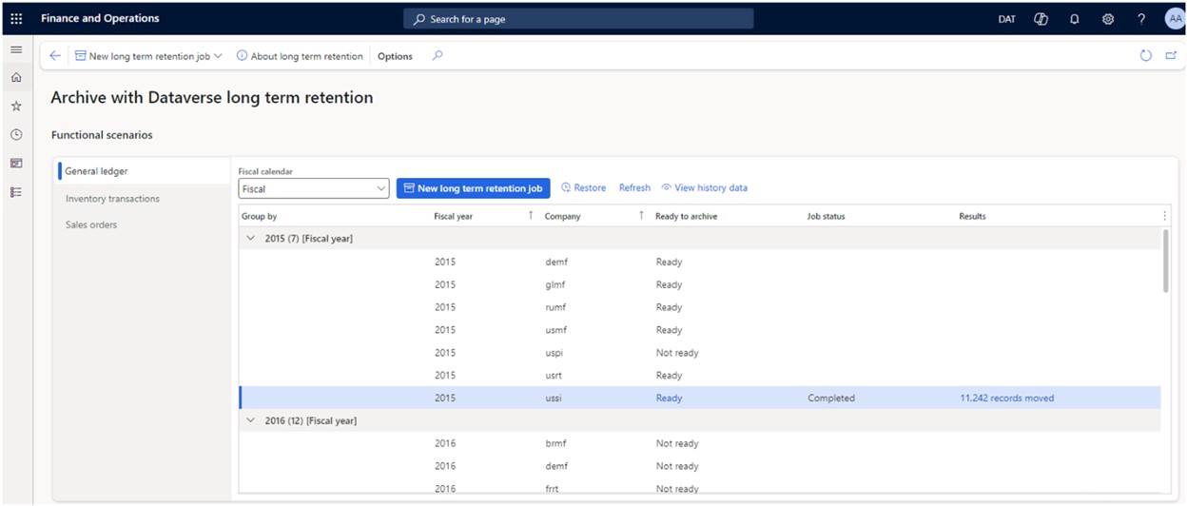This screenshot has height=506, width=1187.
Task: Expand the navigation pane hamburger
Action: click(x=16, y=49)
